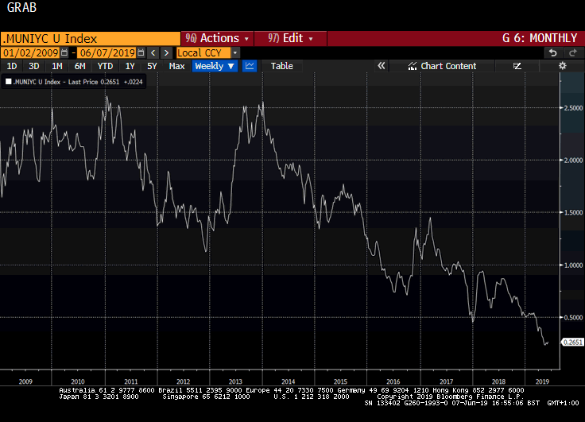Edit the .MUNIYC U Index security field
The width and height of the screenshot is (585, 422).
pos(91,39)
